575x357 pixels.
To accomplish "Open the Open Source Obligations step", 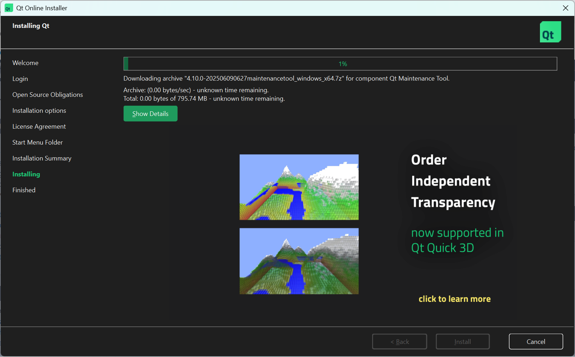I will point(47,95).
